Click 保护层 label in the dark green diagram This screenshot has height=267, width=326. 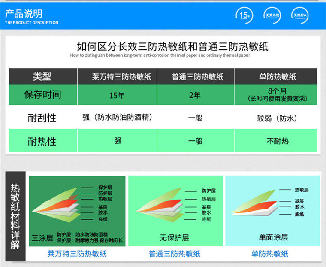[x=105, y=188]
